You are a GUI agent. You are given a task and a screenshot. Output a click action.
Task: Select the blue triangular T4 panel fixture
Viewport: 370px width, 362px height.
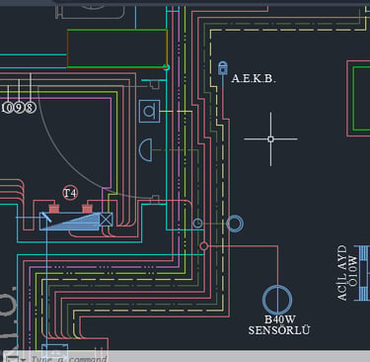pos(70,221)
